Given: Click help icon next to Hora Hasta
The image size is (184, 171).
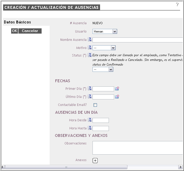Looking at the screenshot, I should pyautogui.click(x=90, y=128).
